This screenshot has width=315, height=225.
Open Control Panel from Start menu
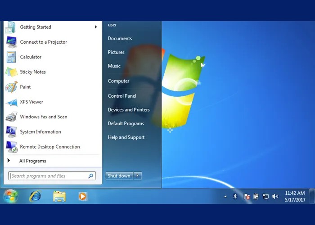pyautogui.click(x=122, y=96)
